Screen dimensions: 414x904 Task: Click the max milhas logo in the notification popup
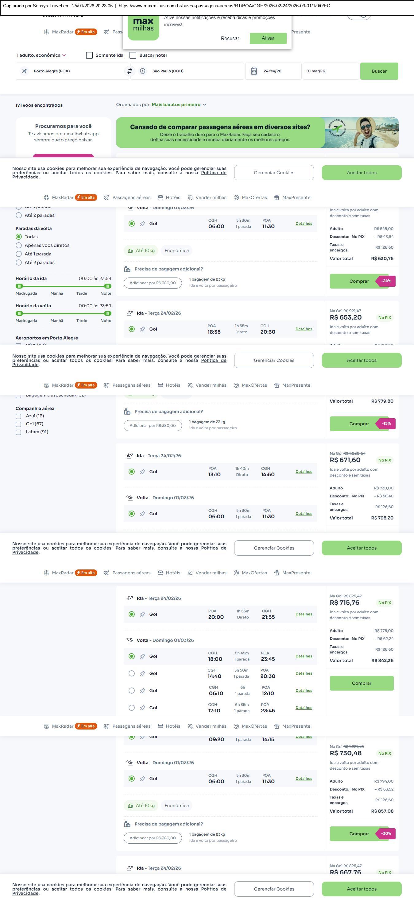click(x=143, y=27)
